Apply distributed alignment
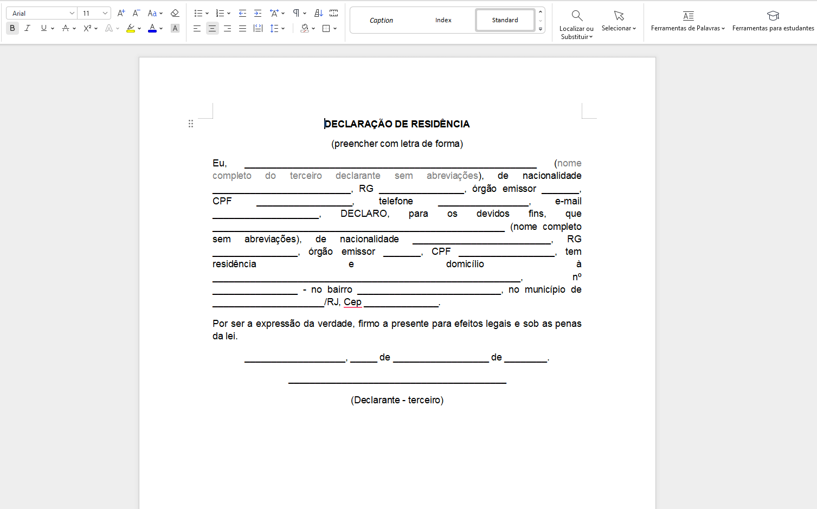Viewport: 817px width, 509px height. (258, 28)
